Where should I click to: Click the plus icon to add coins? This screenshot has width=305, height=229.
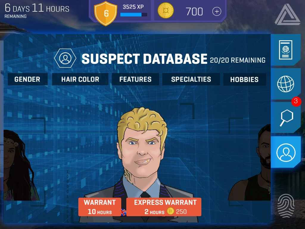[x=217, y=12]
